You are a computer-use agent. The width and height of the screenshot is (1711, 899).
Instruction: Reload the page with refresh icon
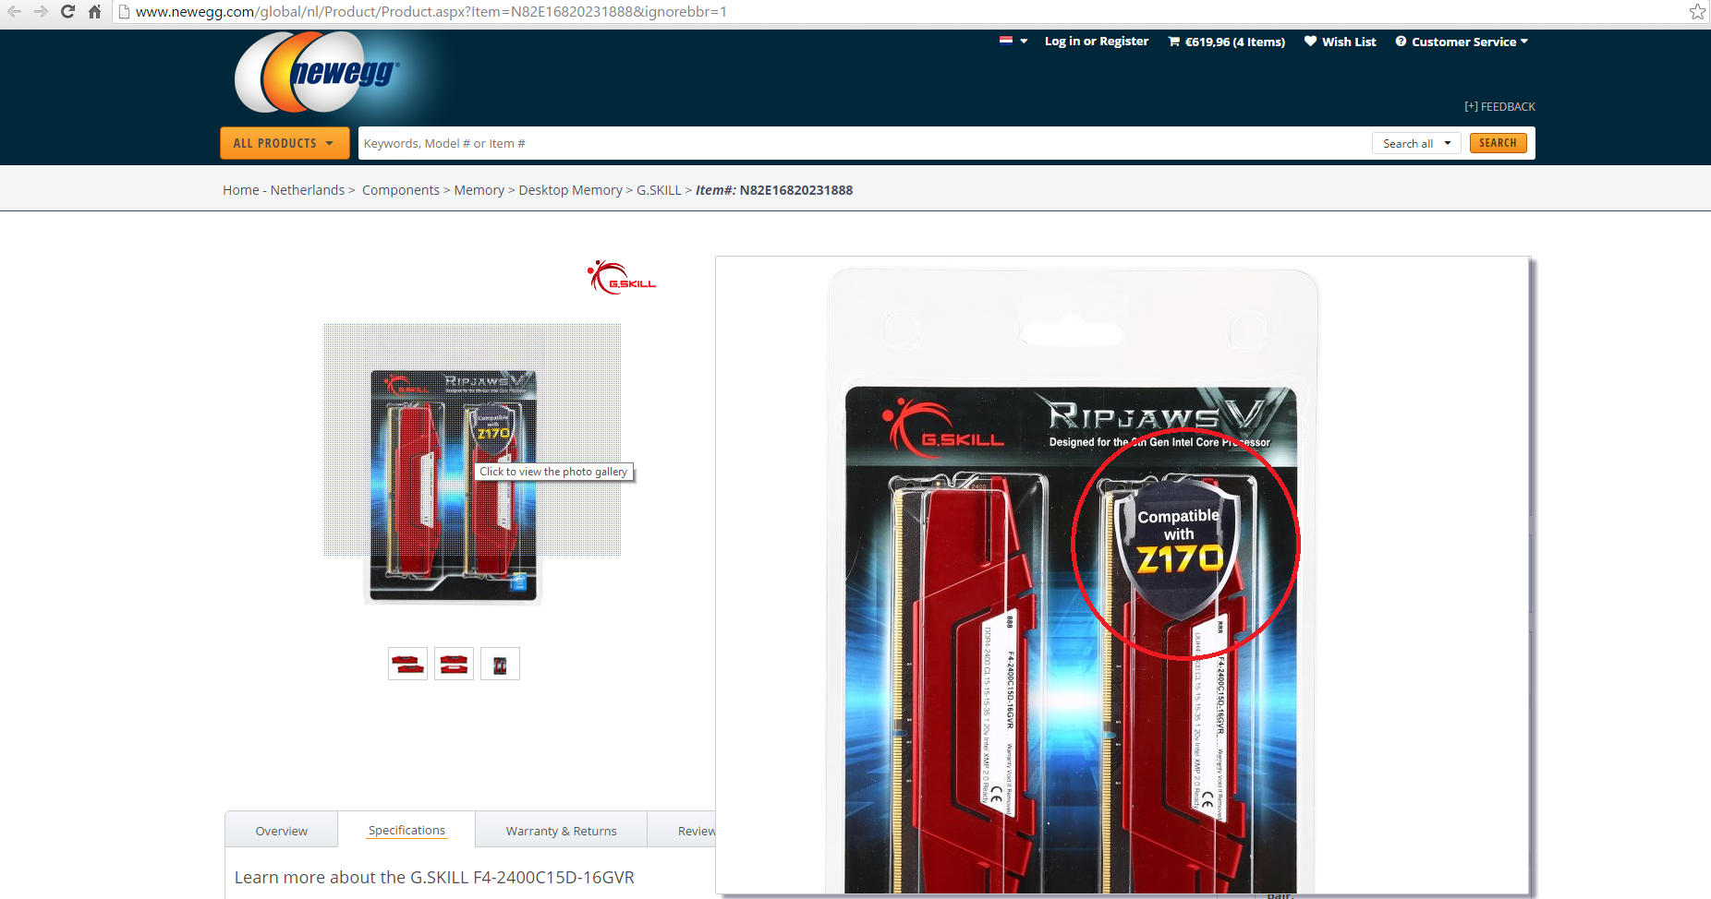pyautogui.click(x=67, y=11)
